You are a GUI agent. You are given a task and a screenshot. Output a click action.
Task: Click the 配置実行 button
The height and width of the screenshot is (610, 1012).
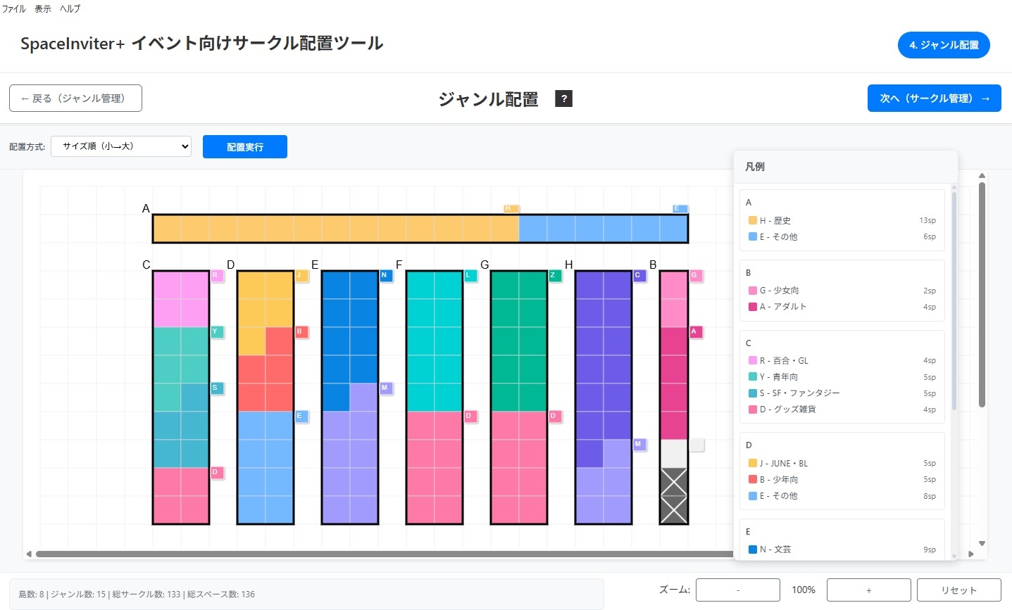tap(244, 147)
